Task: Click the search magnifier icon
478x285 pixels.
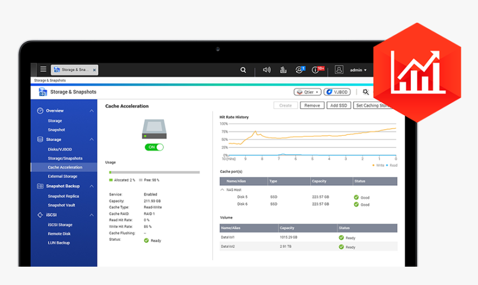Action: pos(243,70)
